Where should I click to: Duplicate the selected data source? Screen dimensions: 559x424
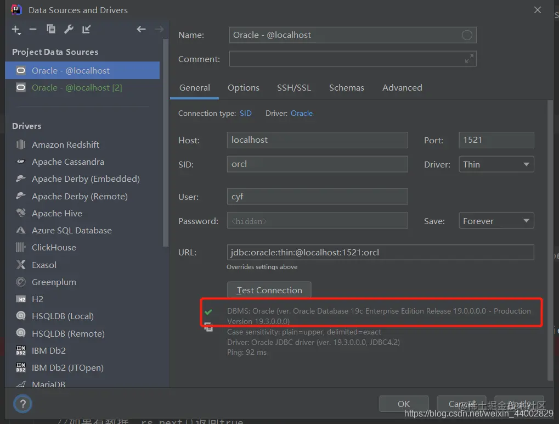point(51,29)
